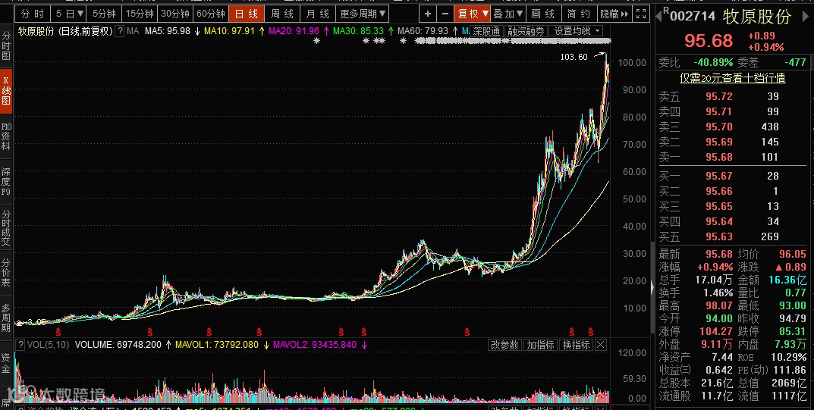Image resolution: width=814 pixels, height=410 pixels.
Task: Close the VOL indicator panel with X
Action: [601, 345]
